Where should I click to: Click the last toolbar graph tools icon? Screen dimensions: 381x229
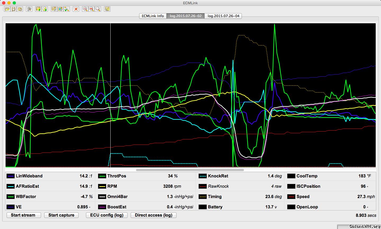click(x=107, y=9)
